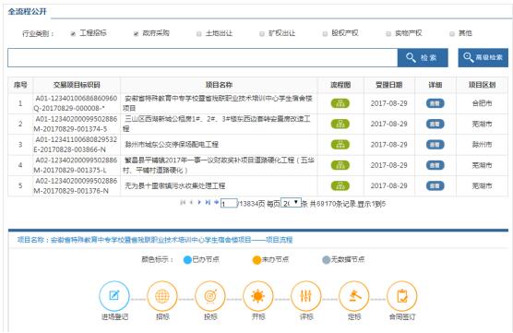Switch to the 全流程公开 tab
The width and height of the screenshot is (513, 333).
coord(28,11)
